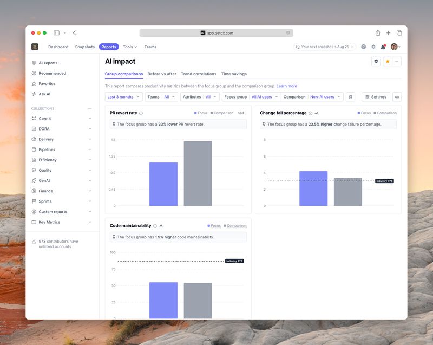Open the Focus group All AI users dropdown

(x=251, y=97)
